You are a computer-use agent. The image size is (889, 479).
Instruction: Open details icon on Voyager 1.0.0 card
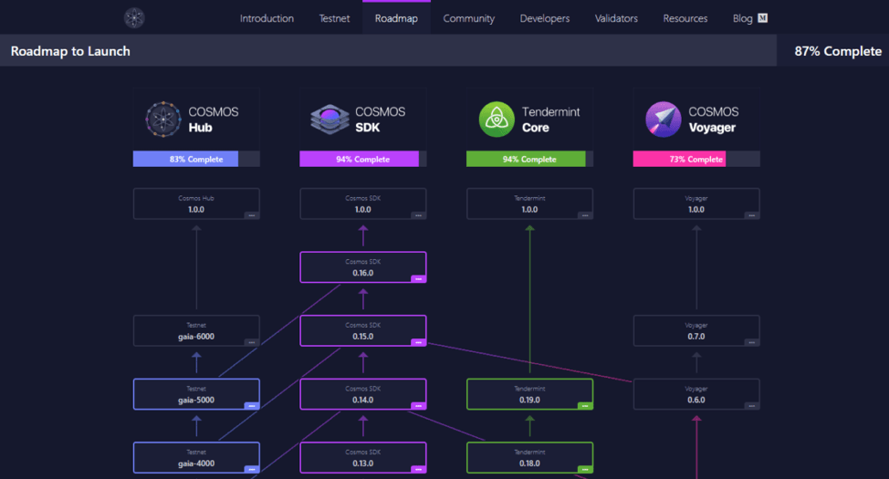pos(751,215)
